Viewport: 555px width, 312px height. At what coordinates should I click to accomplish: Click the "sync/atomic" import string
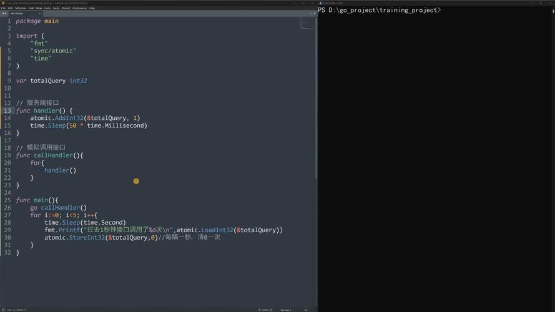click(53, 51)
